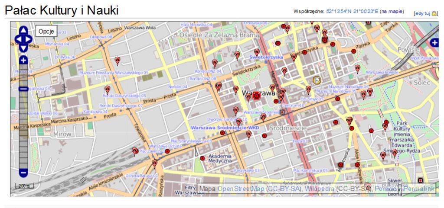Click W marker above Ochota Ratusz 01
Image resolution: width=444 pixels, height=208 pixels.
tap(154, 164)
